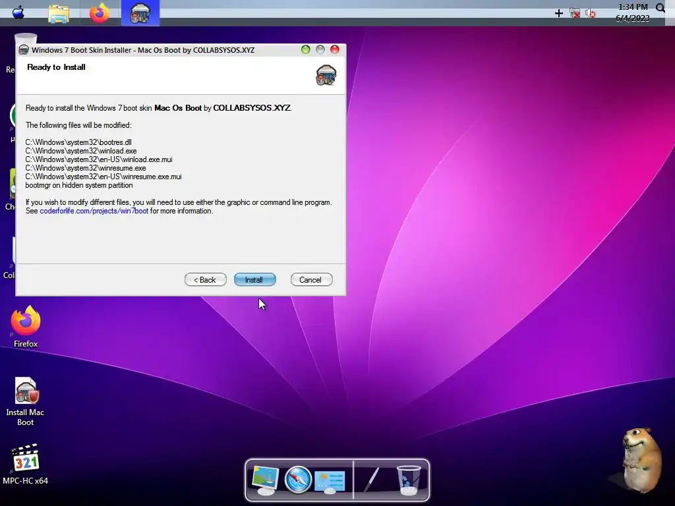
Task: Click the muted volume tray icon
Action: 591,13
